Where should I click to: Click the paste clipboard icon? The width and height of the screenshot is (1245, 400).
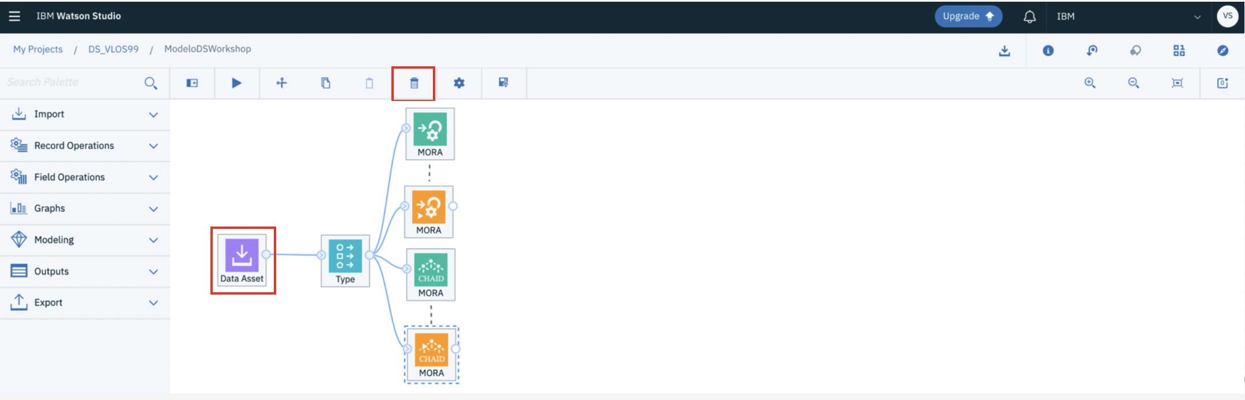click(369, 83)
